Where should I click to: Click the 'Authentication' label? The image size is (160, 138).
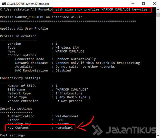pyautogui.click(x=21, y=116)
